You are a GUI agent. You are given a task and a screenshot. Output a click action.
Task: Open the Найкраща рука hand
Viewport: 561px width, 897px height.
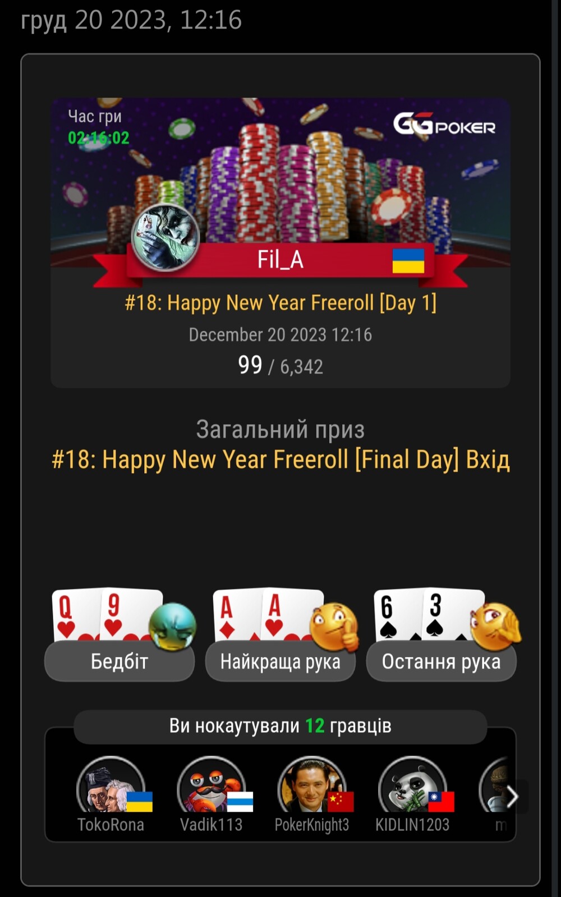point(280,661)
